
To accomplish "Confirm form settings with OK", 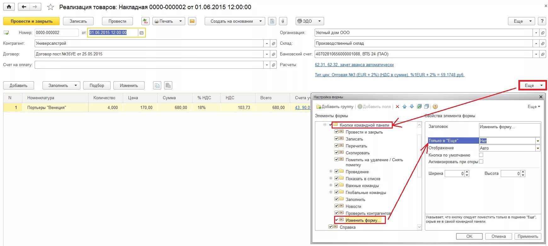I will [469, 236].
